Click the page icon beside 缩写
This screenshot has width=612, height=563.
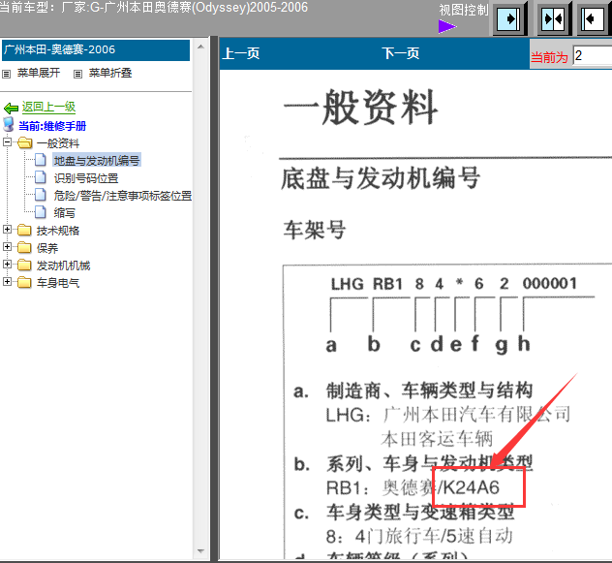point(41,212)
